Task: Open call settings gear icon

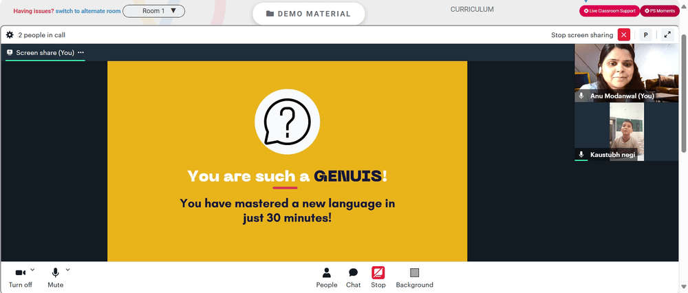Action: pyautogui.click(x=10, y=34)
